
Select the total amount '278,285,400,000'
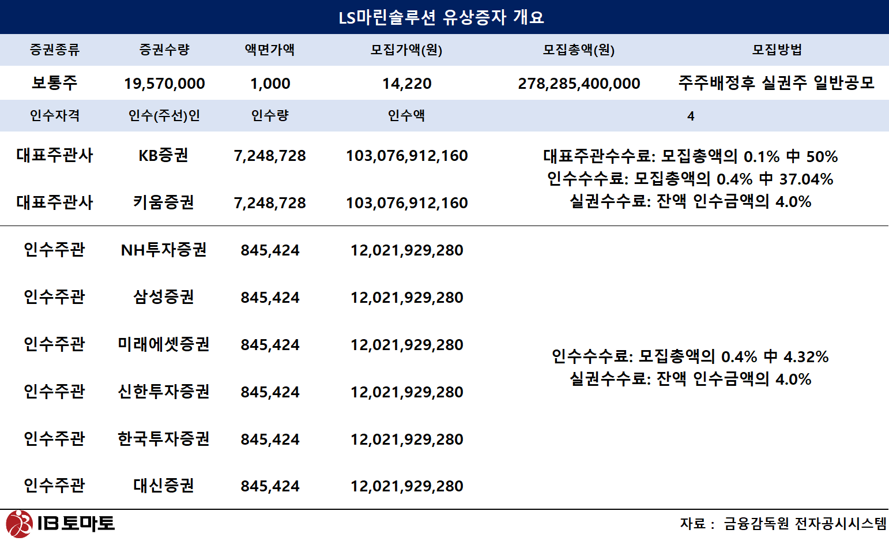click(579, 84)
